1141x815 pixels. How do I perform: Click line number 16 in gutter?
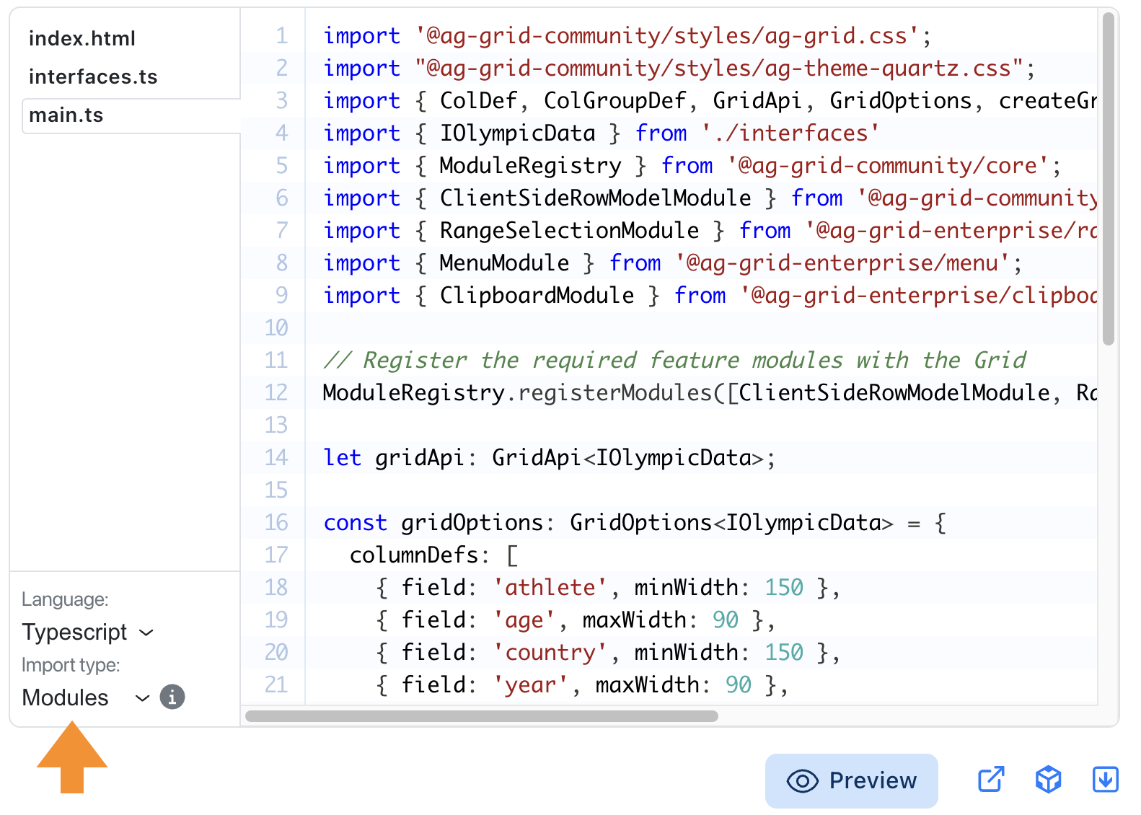(276, 522)
